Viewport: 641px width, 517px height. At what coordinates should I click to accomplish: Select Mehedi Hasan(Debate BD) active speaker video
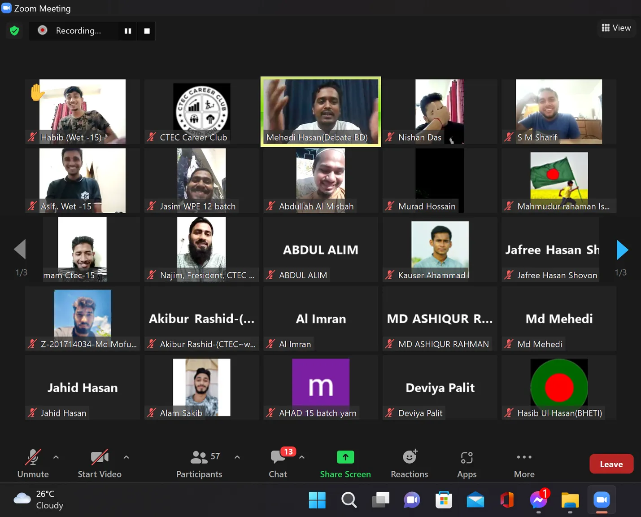coord(321,112)
